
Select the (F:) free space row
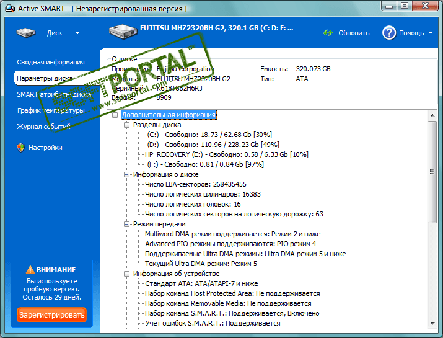pyautogui.click(x=206, y=164)
